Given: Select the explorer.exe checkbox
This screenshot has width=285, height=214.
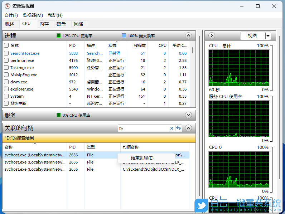Looking at the screenshot, I should (6, 89).
